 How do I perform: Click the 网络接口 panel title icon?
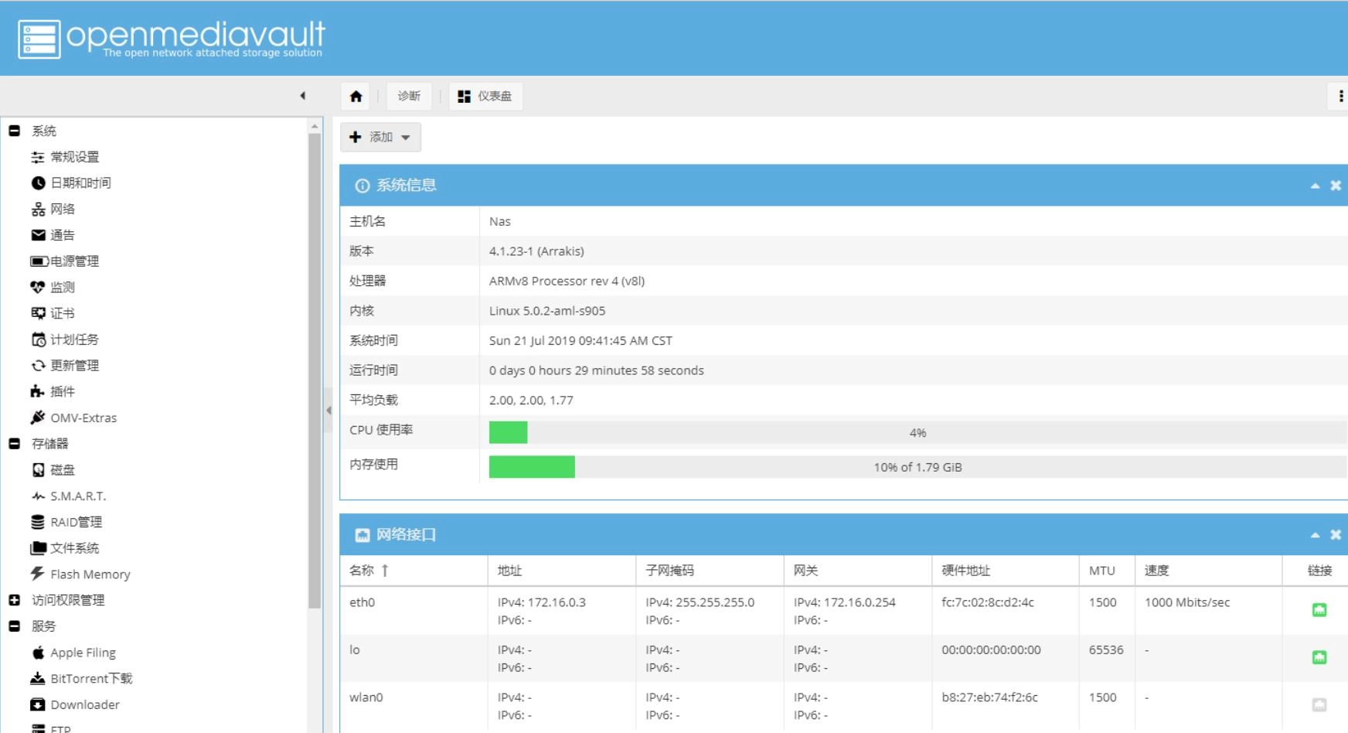362,535
